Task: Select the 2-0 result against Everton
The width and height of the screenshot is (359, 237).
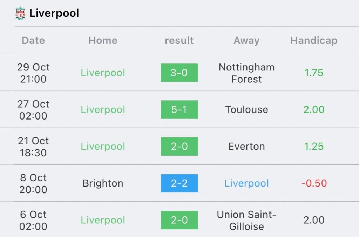Action: point(179,147)
